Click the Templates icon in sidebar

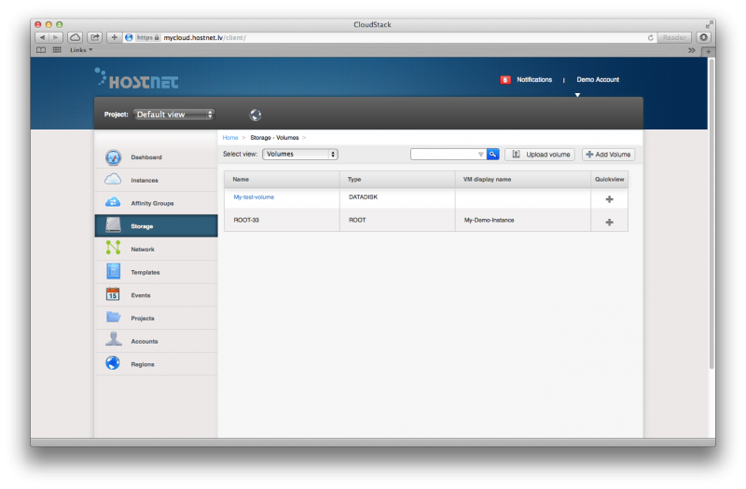pos(113,271)
